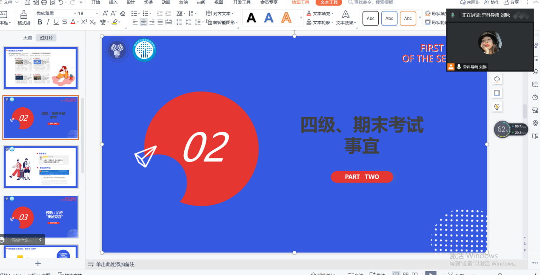Select the orange outlined Abc shape style

[408, 18]
